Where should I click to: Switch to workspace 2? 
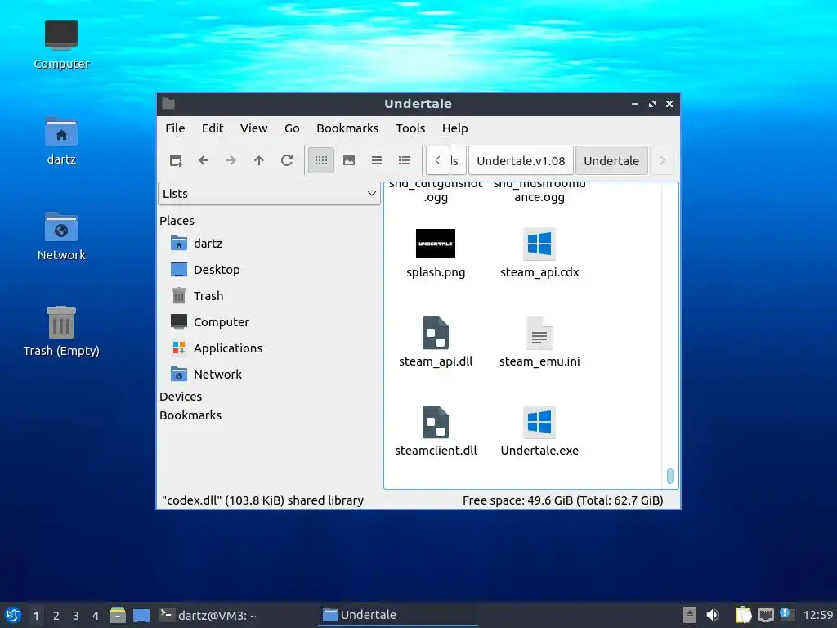click(56, 615)
